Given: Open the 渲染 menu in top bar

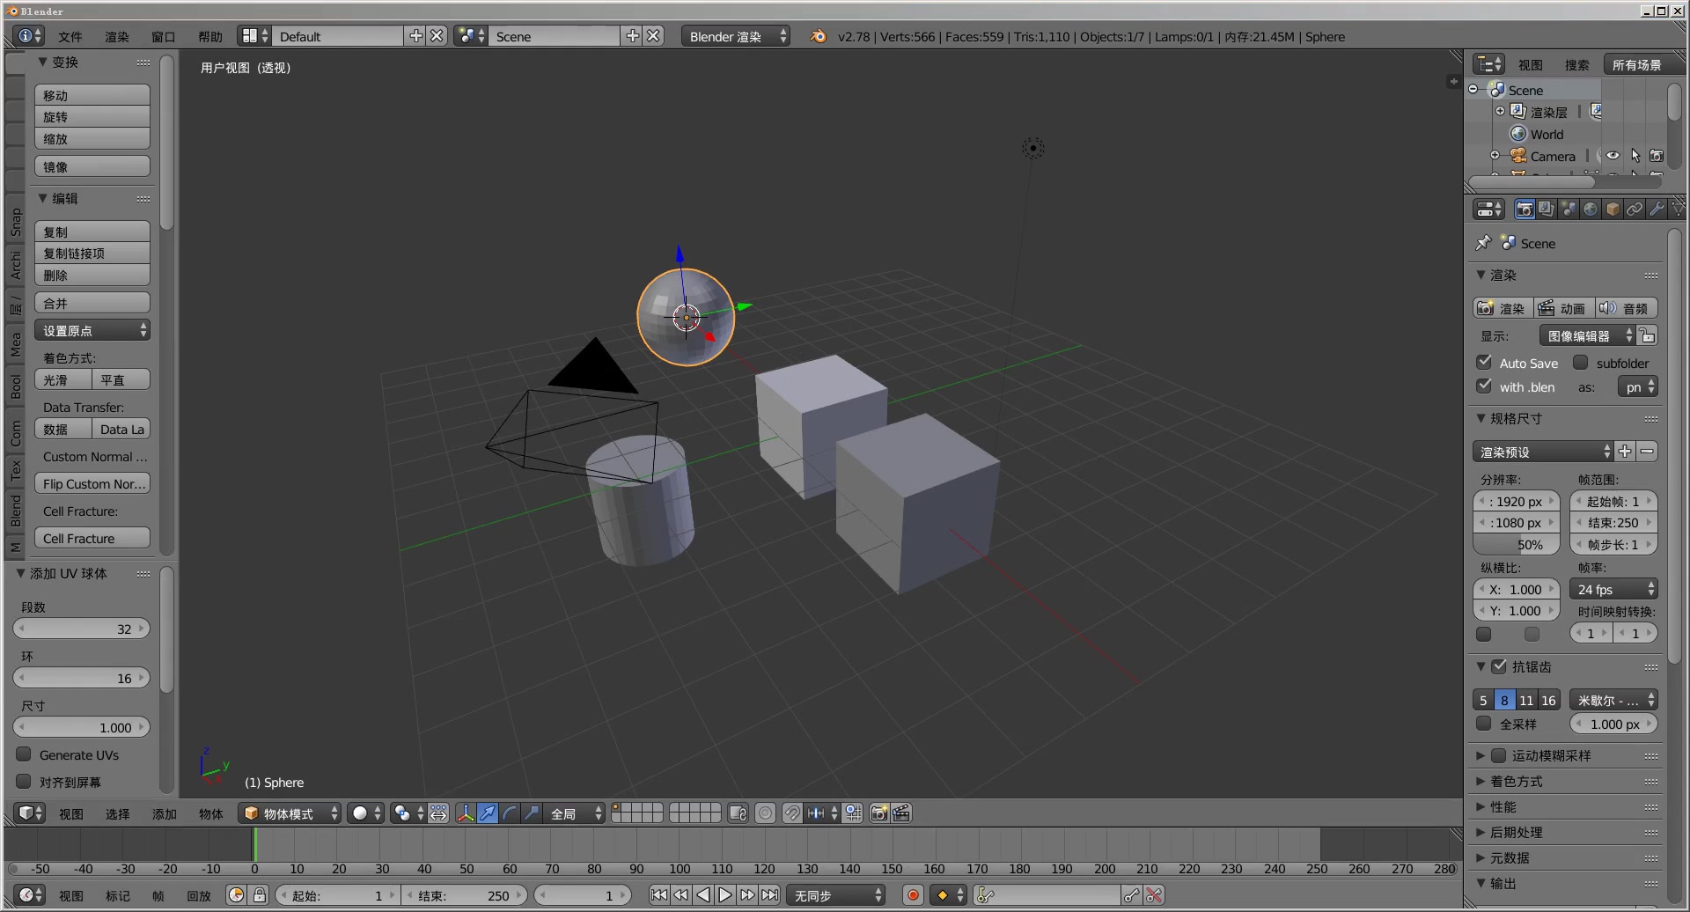Looking at the screenshot, I should tap(115, 37).
